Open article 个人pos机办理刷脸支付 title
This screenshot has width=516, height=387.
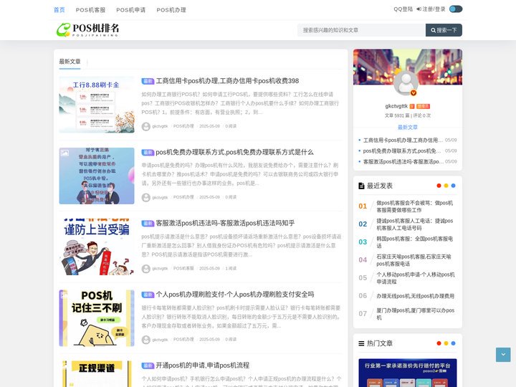click(x=235, y=295)
